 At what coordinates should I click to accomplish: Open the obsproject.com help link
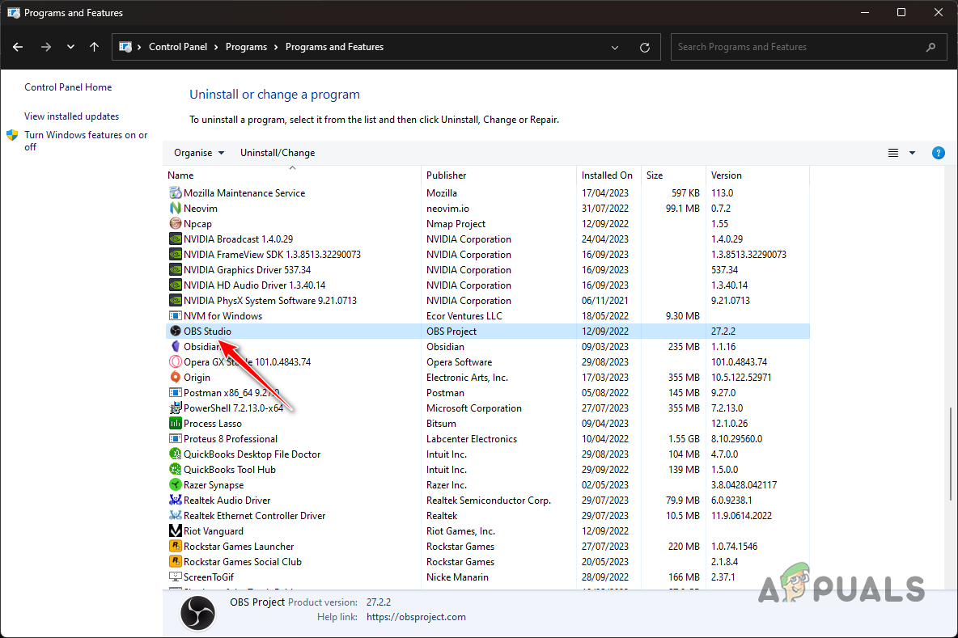pos(416,617)
